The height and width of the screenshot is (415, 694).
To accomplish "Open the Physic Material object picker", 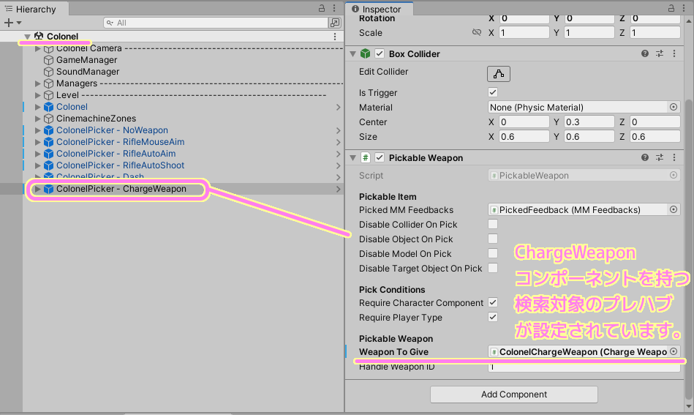I will 674,107.
